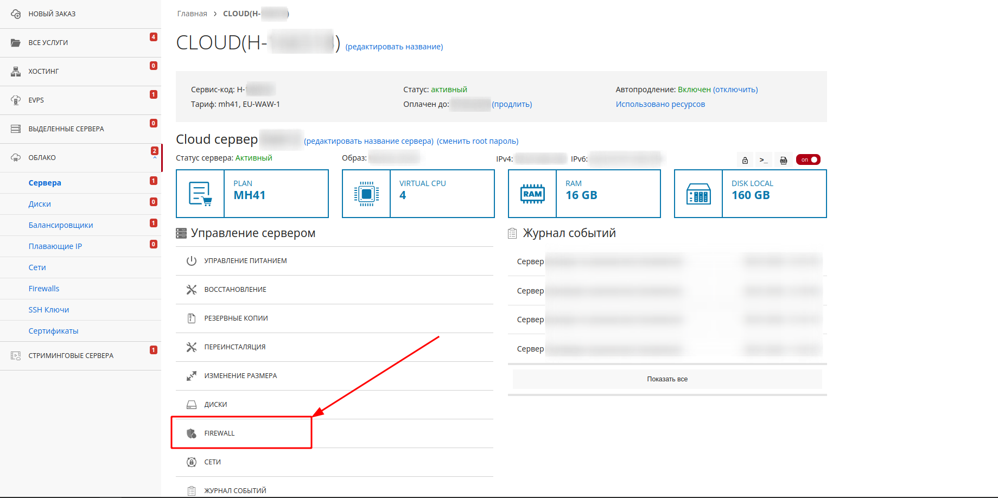The height and width of the screenshot is (498, 998).
Task: Open Сертификаты submenu link
Action: (53, 331)
